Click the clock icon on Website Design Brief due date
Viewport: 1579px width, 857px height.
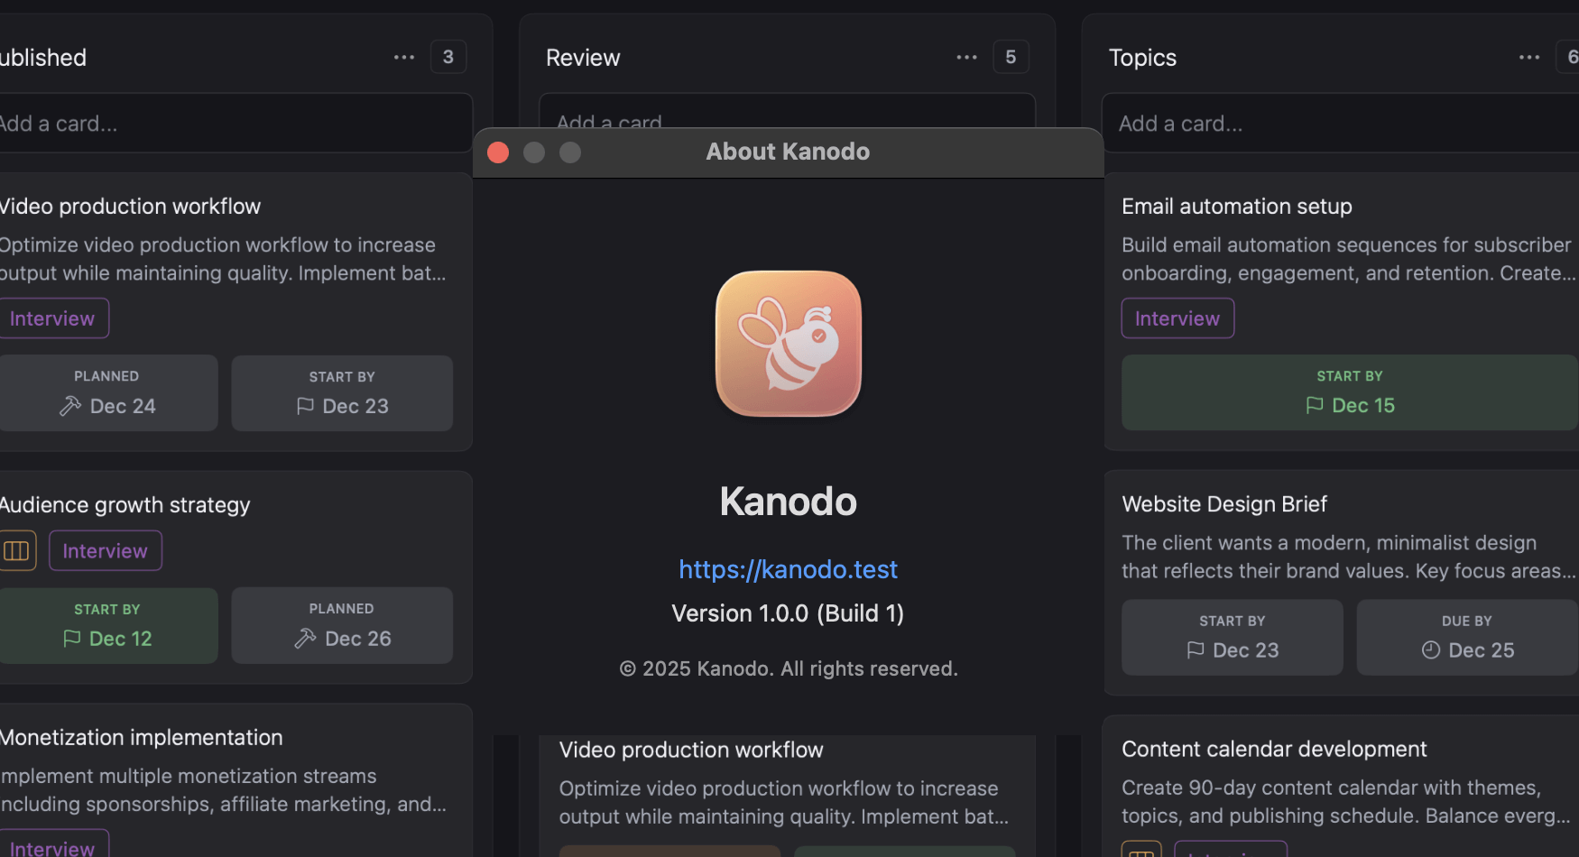click(x=1431, y=650)
